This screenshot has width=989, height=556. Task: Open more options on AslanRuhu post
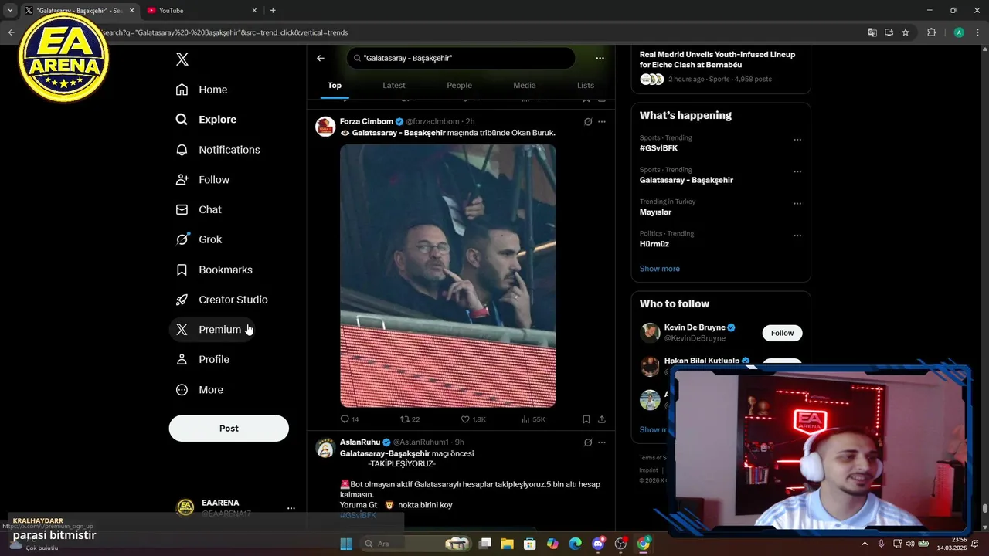602,442
